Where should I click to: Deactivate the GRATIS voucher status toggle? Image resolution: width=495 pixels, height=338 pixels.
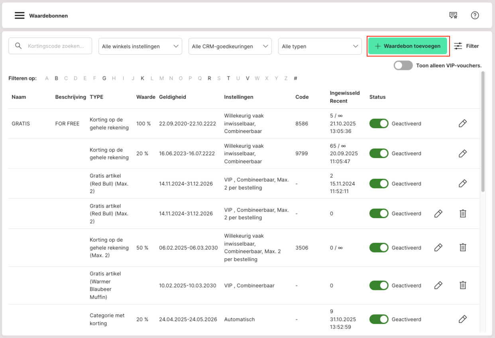tap(379, 123)
